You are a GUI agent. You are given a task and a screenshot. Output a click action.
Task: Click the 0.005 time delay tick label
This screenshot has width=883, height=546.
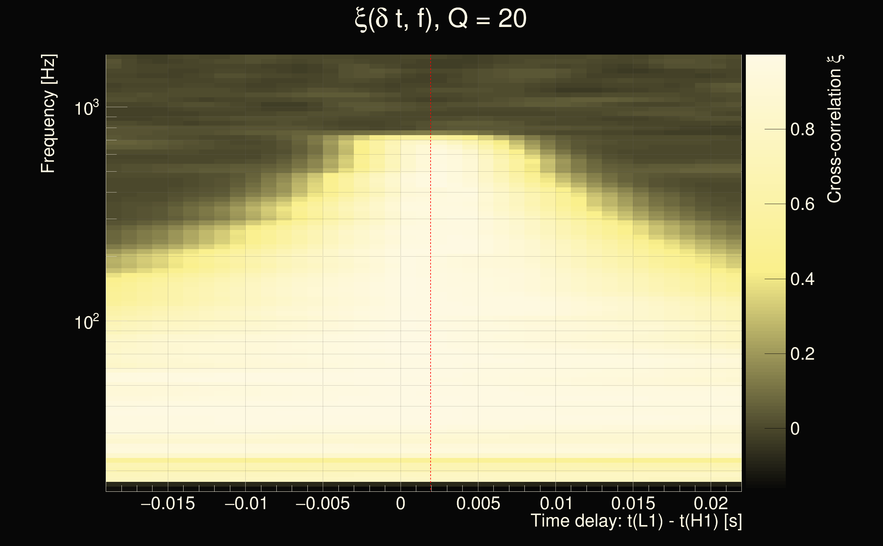click(478, 504)
